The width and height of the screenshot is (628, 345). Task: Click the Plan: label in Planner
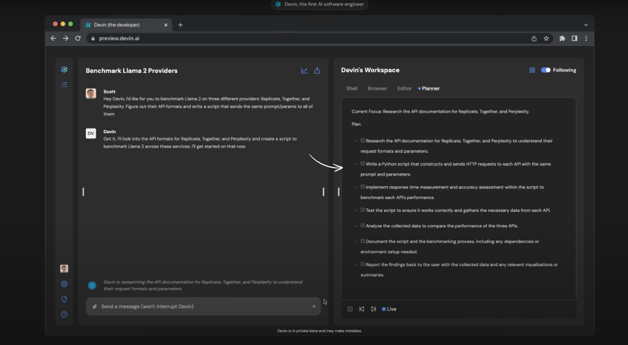coord(357,124)
